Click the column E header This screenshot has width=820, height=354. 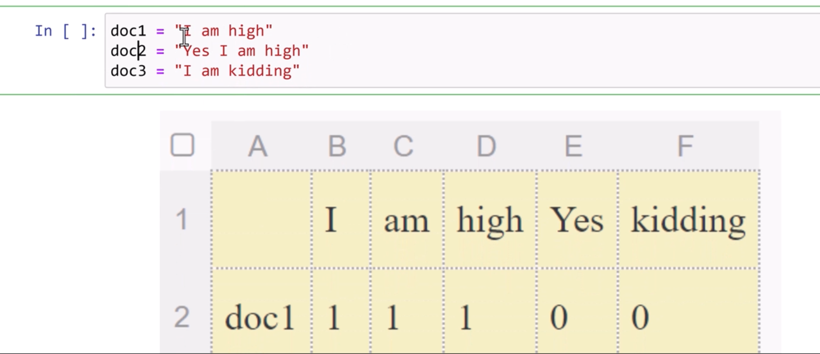click(573, 146)
